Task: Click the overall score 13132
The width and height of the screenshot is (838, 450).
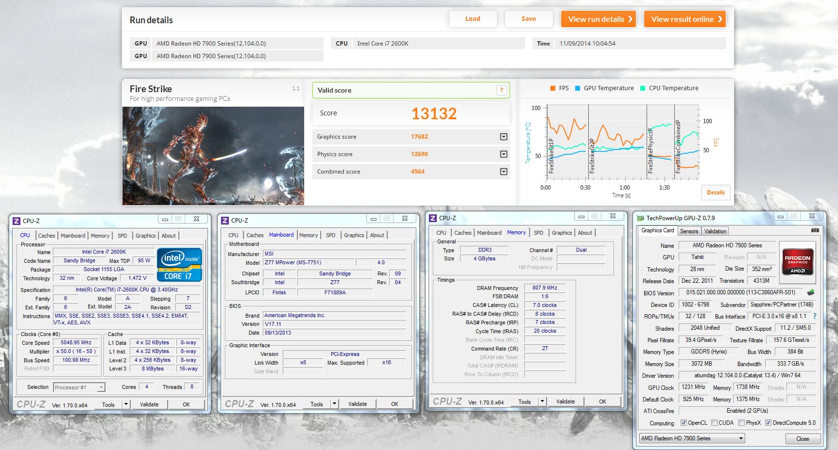Action: (434, 113)
